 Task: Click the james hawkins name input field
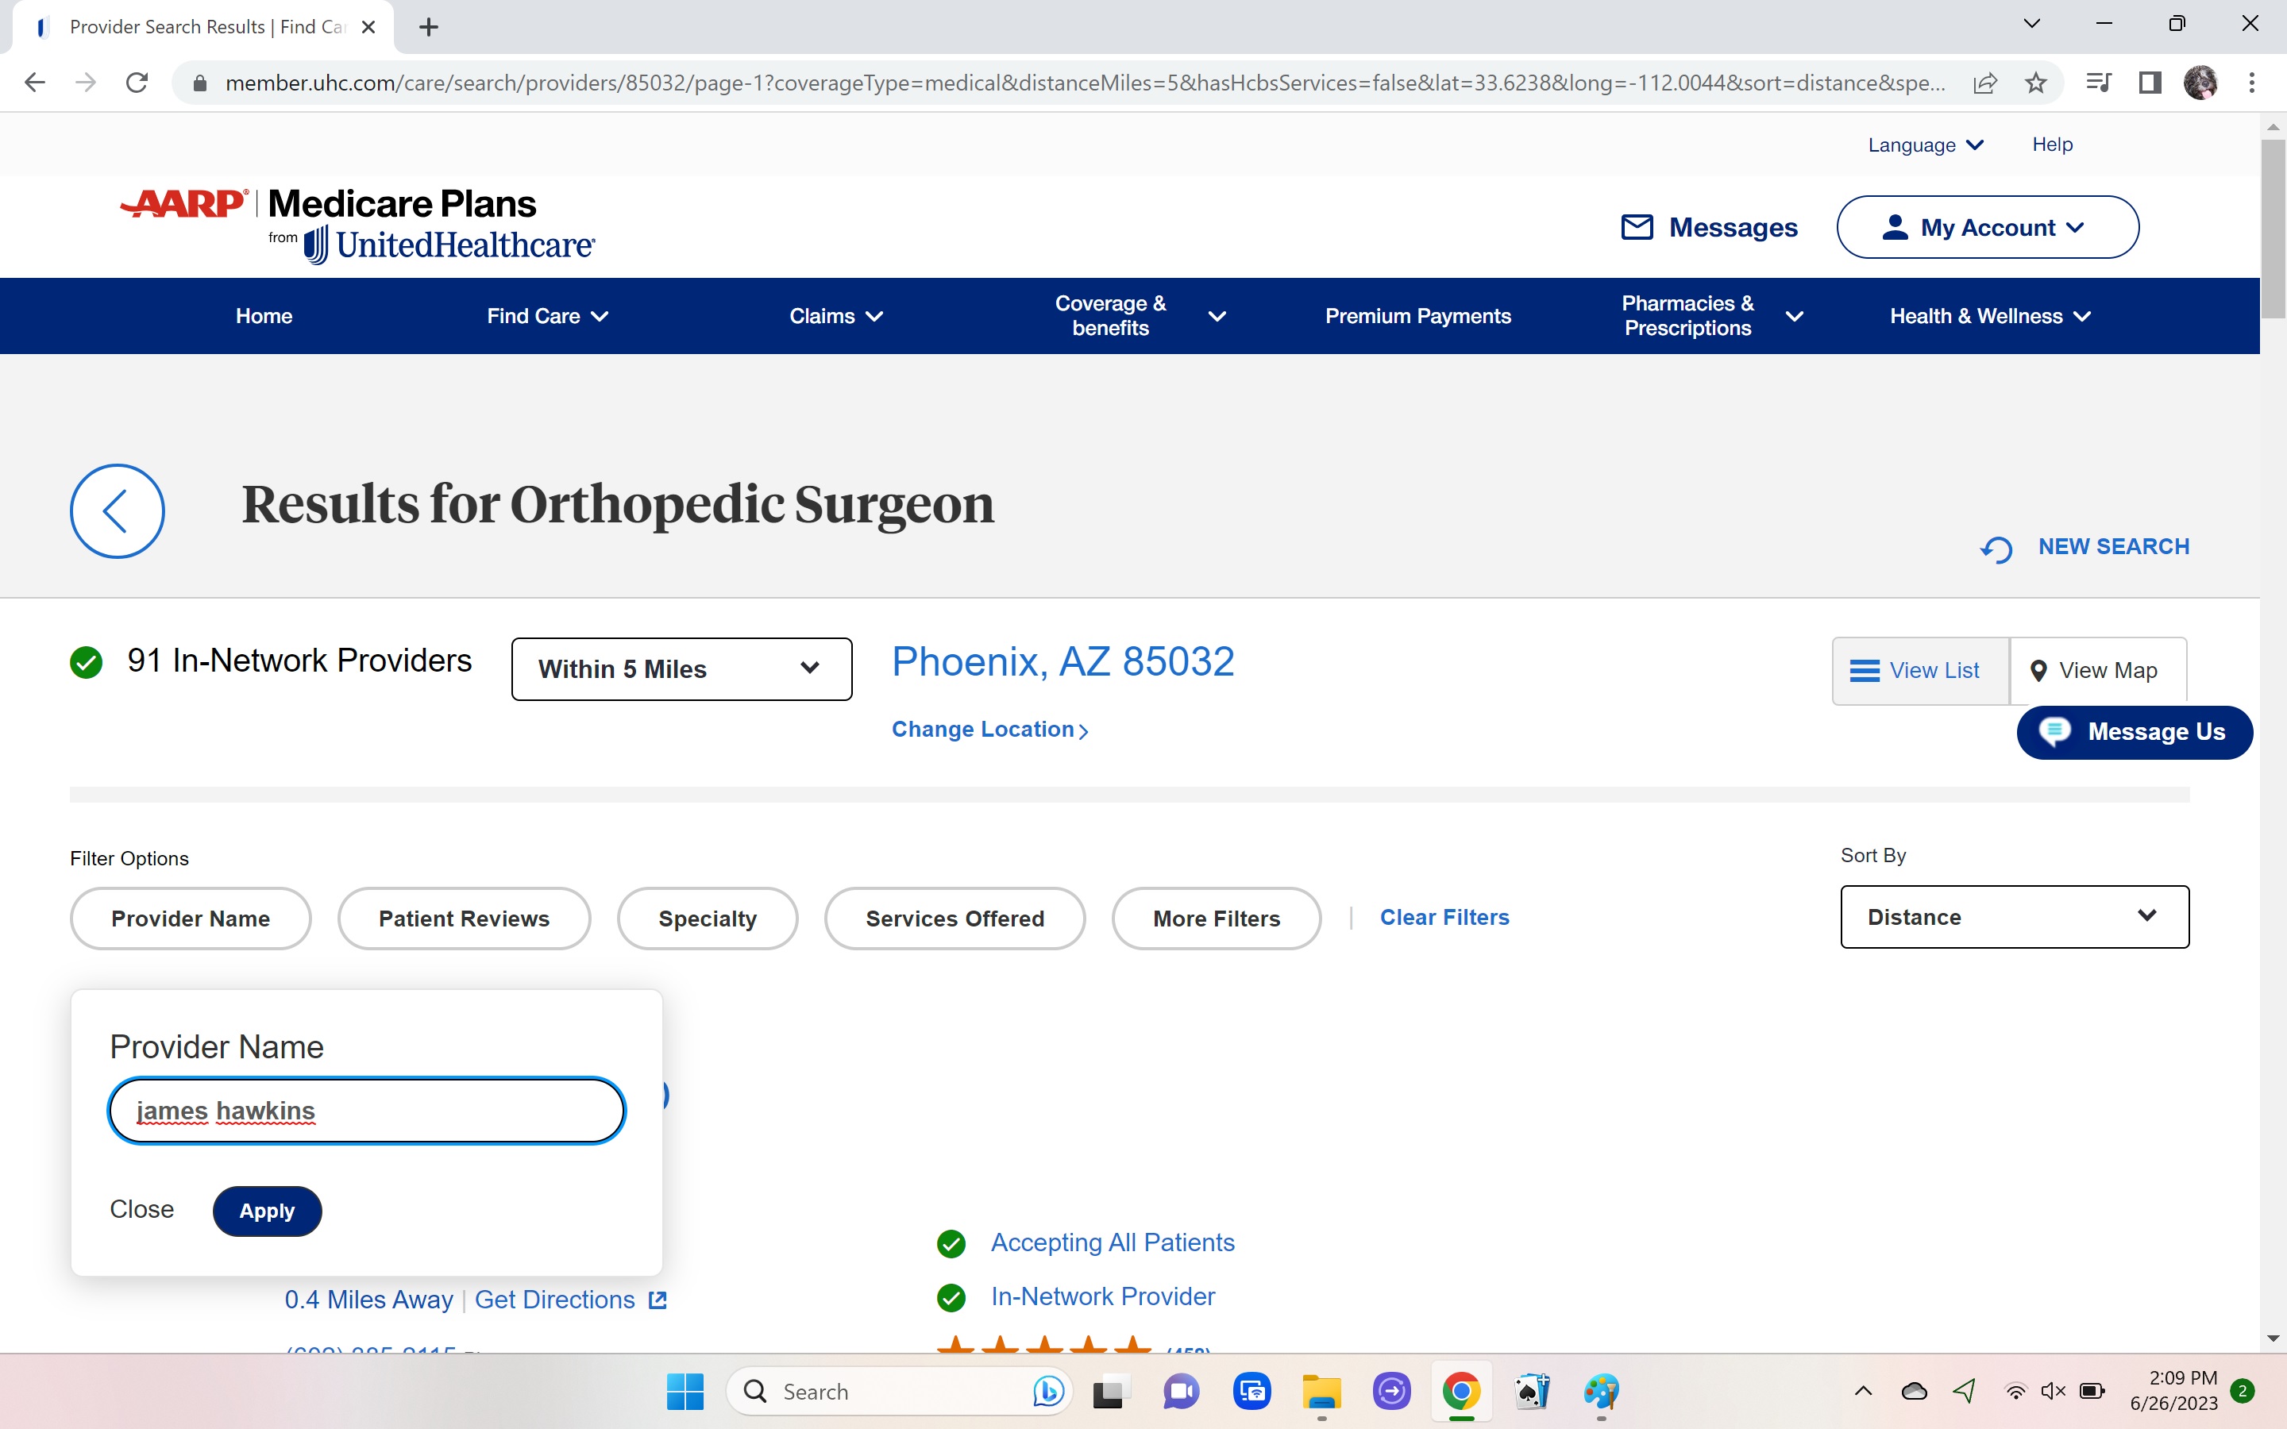click(x=367, y=1111)
